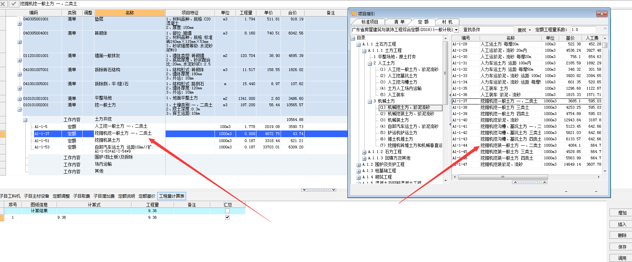632x262 pixels.
Task: Select tree item (2) 机械挖装土方、淤泥流砂
Action: coord(407,114)
